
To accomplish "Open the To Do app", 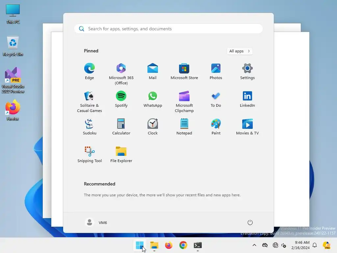I will click(x=216, y=99).
